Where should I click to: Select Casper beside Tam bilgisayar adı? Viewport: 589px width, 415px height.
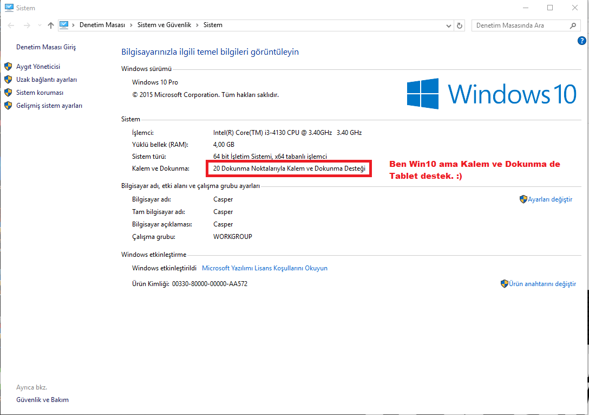223,212
